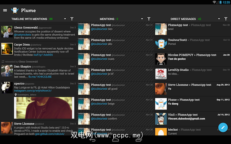This screenshot has width=231, height=144.
Task: Open Plume bird avatar in Direct Messages
Action: [x=161, y=104]
